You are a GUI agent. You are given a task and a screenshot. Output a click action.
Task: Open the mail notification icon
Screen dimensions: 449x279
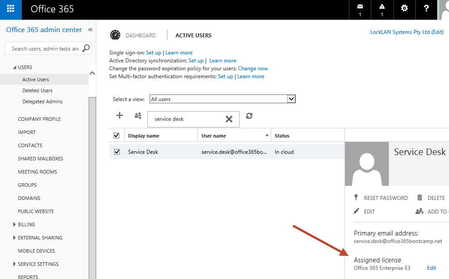[x=360, y=7]
